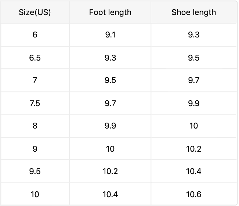Select the size 7.5 cell
This screenshot has height=206, width=239.
pyautogui.click(x=35, y=103)
